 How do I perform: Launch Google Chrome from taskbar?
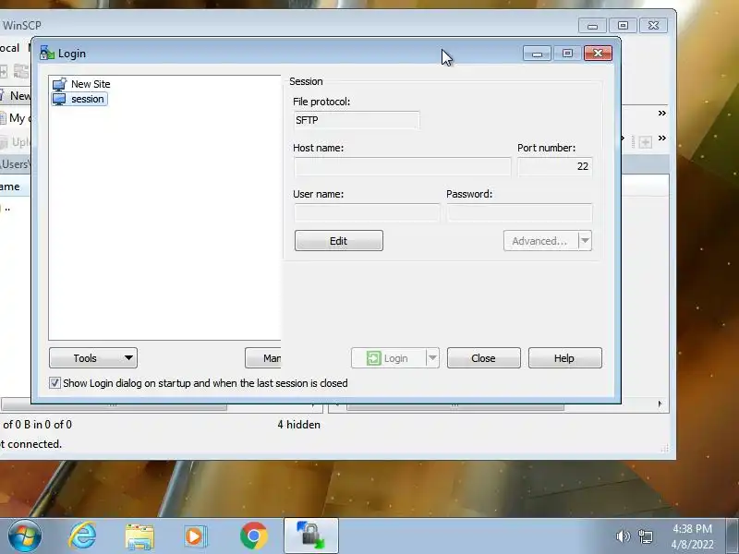click(x=253, y=536)
